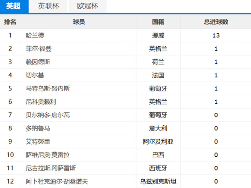Select player name 阿卜杜克迪尔·胡桑诺夫
251x188 pixels.
coord(57,181)
